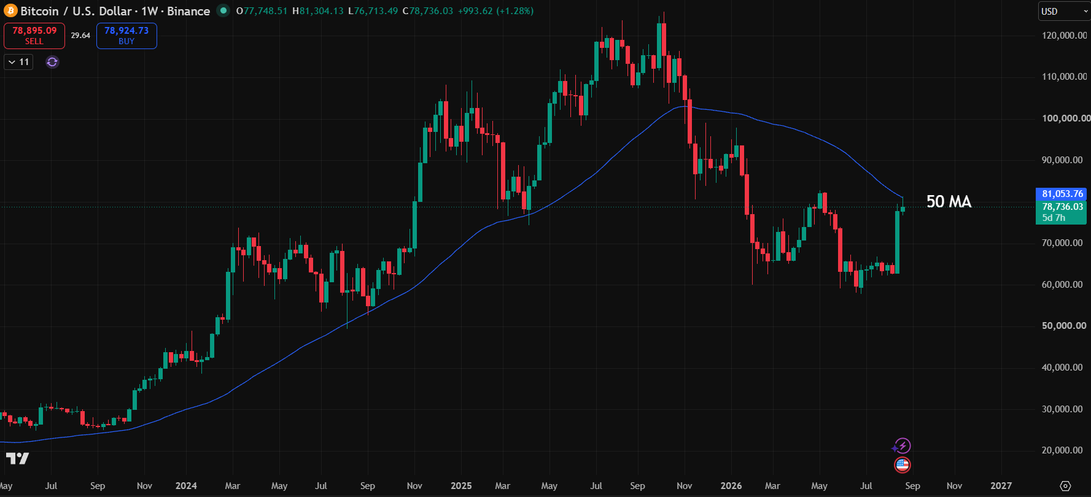This screenshot has height=497, width=1091.
Task: Select the 50 MA text annotation
Action: click(x=949, y=202)
